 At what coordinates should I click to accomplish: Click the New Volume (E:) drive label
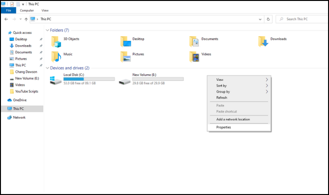[x=144, y=75]
